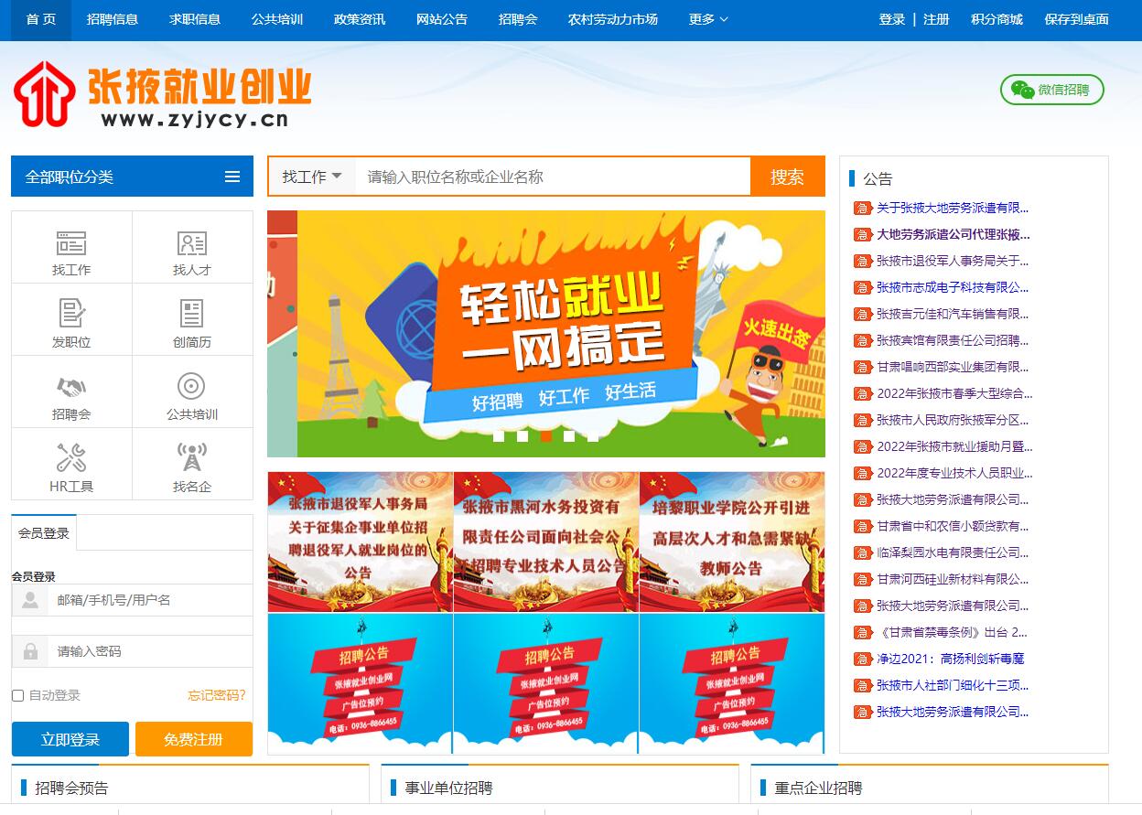The image size is (1142, 815).
Task: Open the 网站公告 nav item
Action: [442, 19]
